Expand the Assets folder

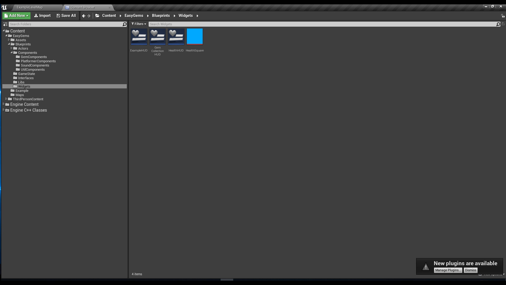coord(9,40)
